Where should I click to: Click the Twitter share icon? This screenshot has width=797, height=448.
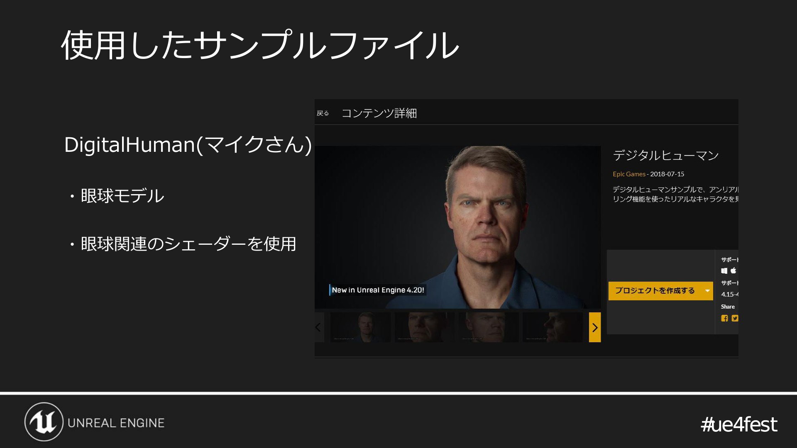pyautogui.click(x=735, y=318)
